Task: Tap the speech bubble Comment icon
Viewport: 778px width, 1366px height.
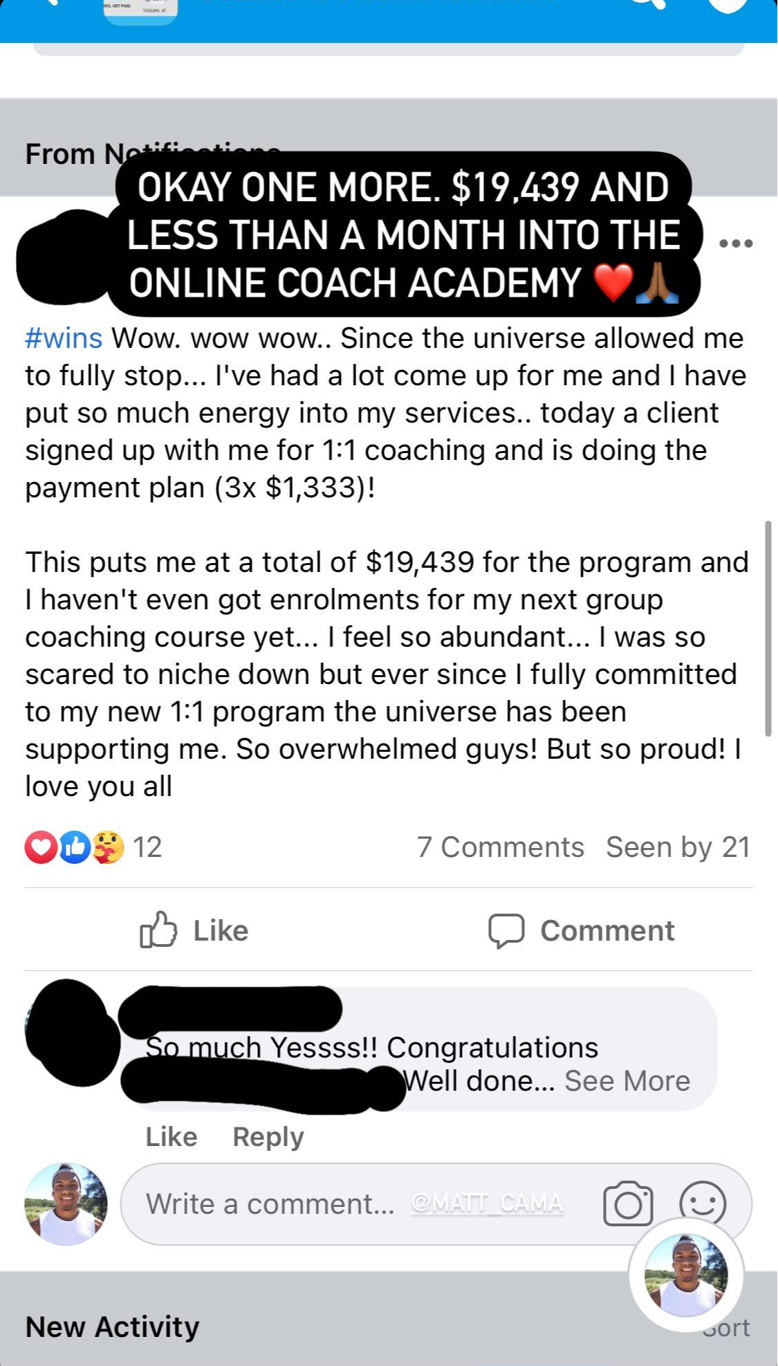Action: [x=506, y=930]
